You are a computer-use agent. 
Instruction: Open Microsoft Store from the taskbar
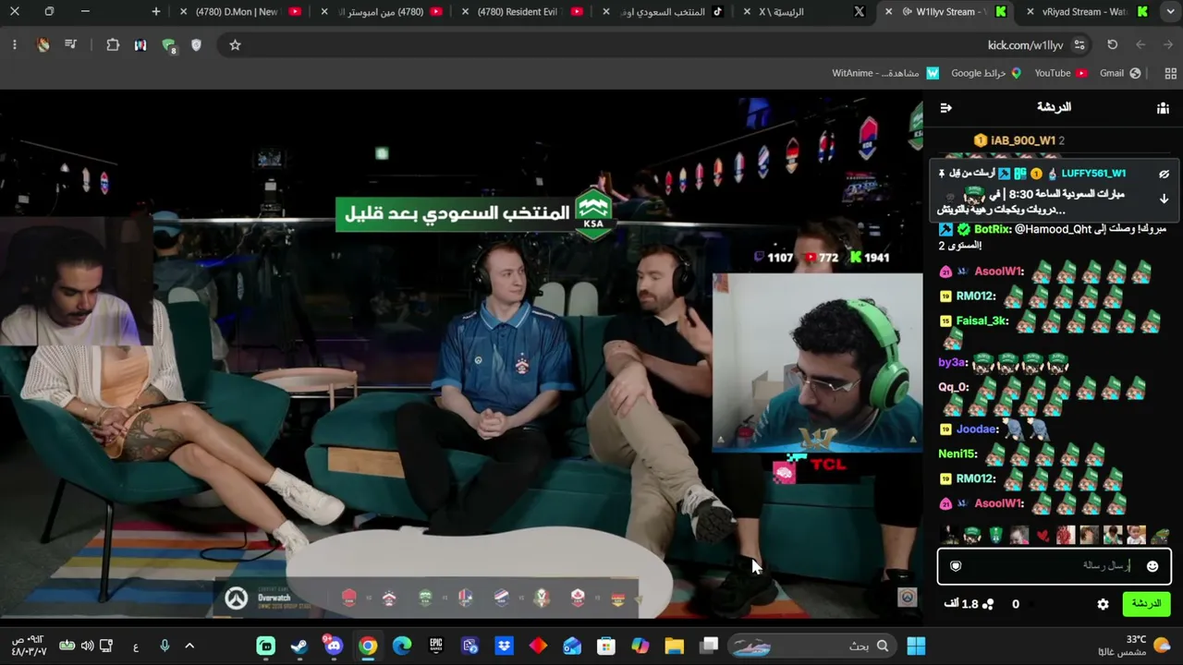tap(605, 646)
